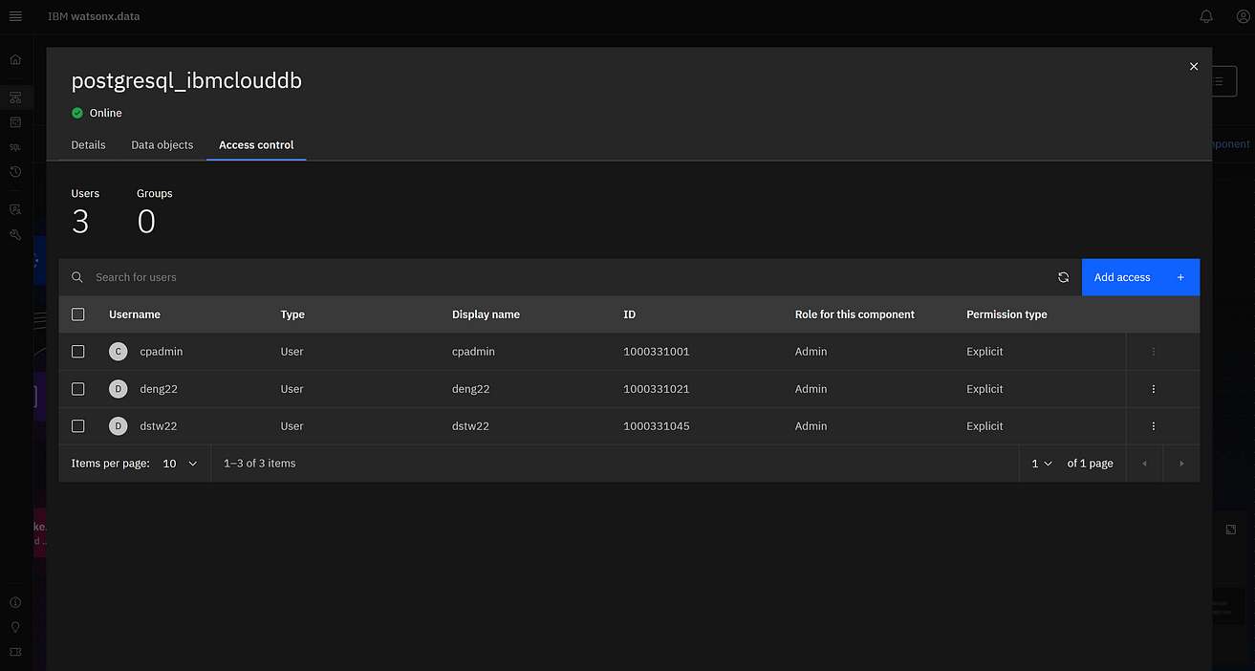This screenshot has width=1255, height=671.
Task: Click the Admin role in dstw22 row
Action: click(x=811, y=426)
